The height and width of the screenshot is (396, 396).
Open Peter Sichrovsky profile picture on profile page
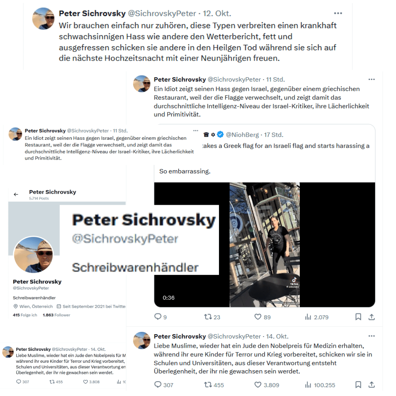pos(34,255)
